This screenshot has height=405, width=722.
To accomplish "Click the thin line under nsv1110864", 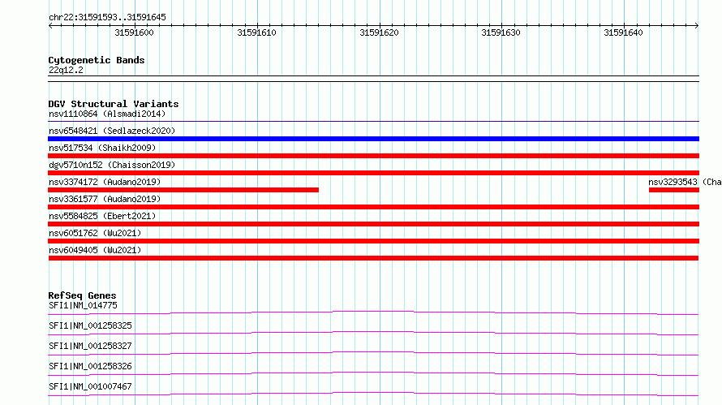I will [373, 121].
